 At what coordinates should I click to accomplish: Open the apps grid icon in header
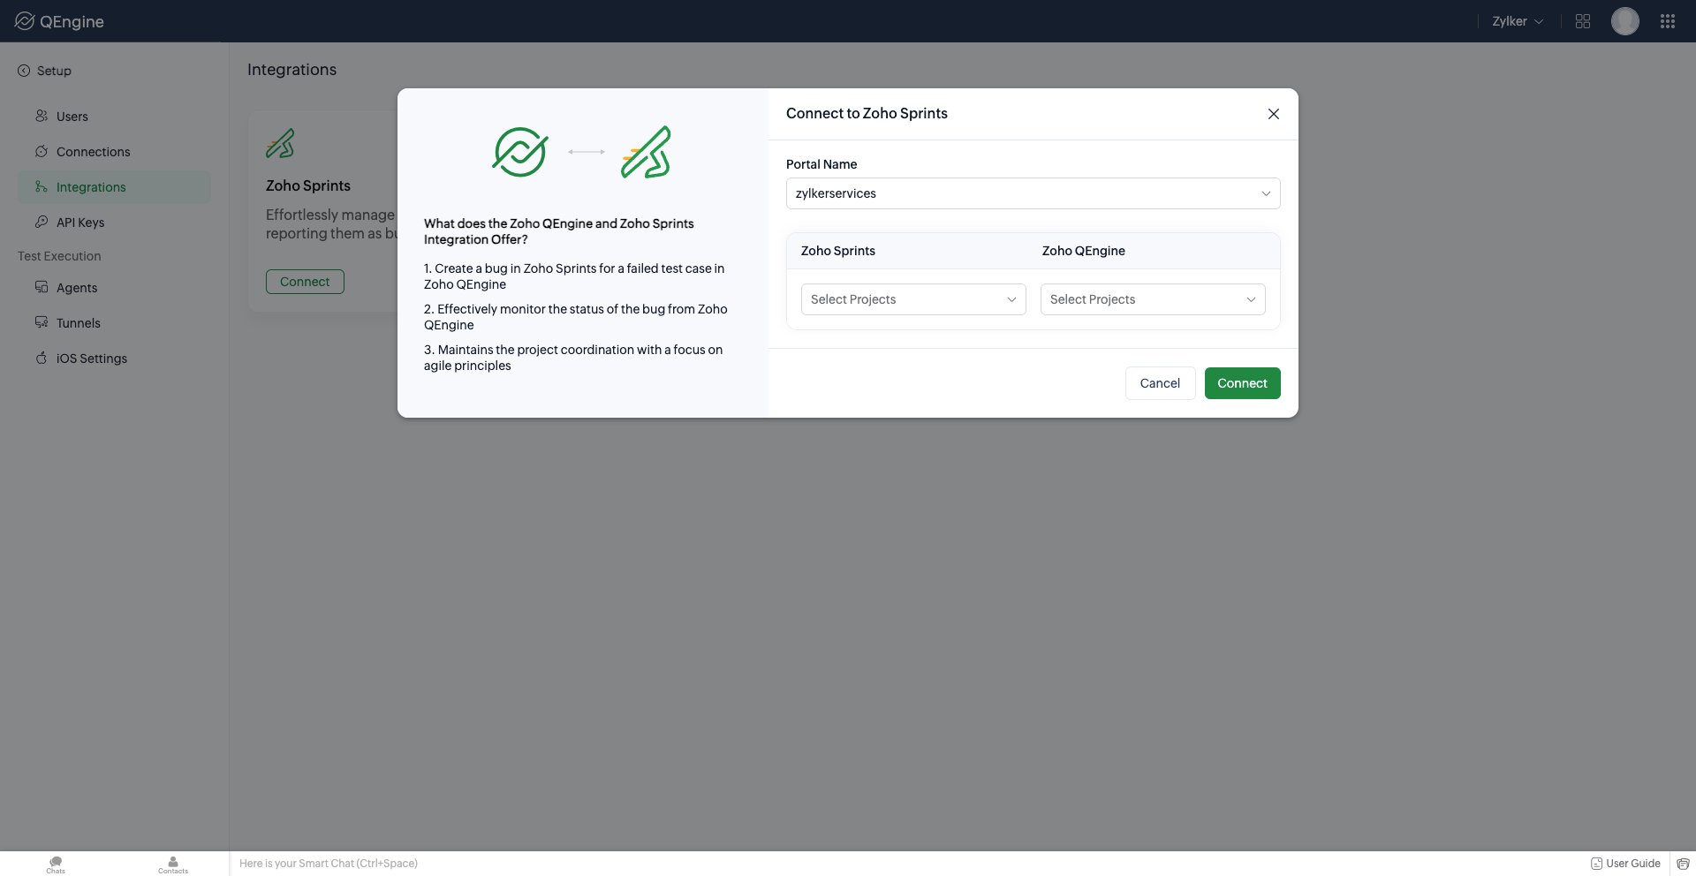tap(1668, 21)
